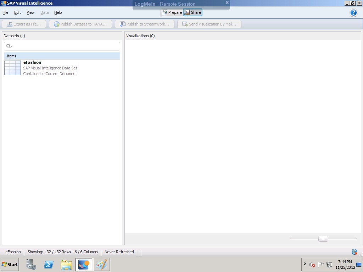This screenshot has width=363, height=272.
Task: Switch to the Share view
Action: point(193,12)
